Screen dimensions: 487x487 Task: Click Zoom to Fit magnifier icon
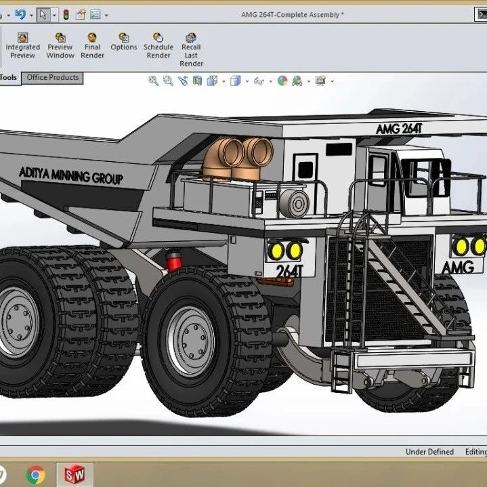[x=153, y=81]
